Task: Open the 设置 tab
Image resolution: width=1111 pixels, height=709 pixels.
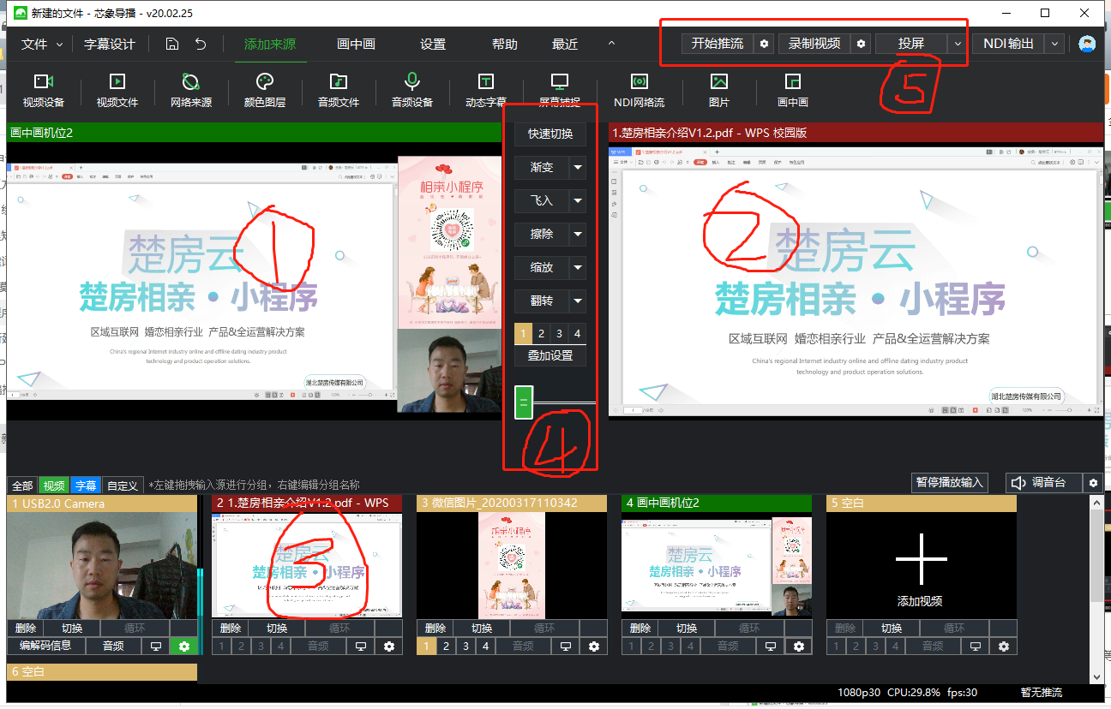Action: (433, 45)
